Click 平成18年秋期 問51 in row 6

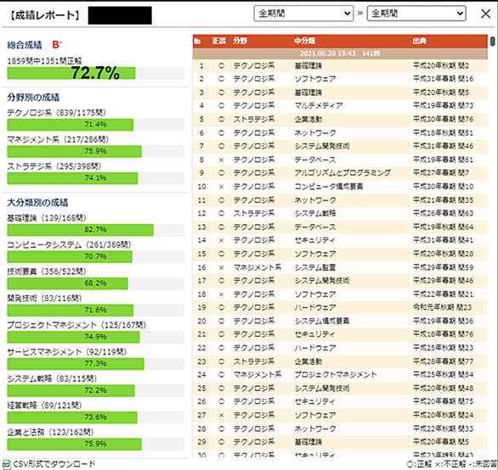pos(443,133)
